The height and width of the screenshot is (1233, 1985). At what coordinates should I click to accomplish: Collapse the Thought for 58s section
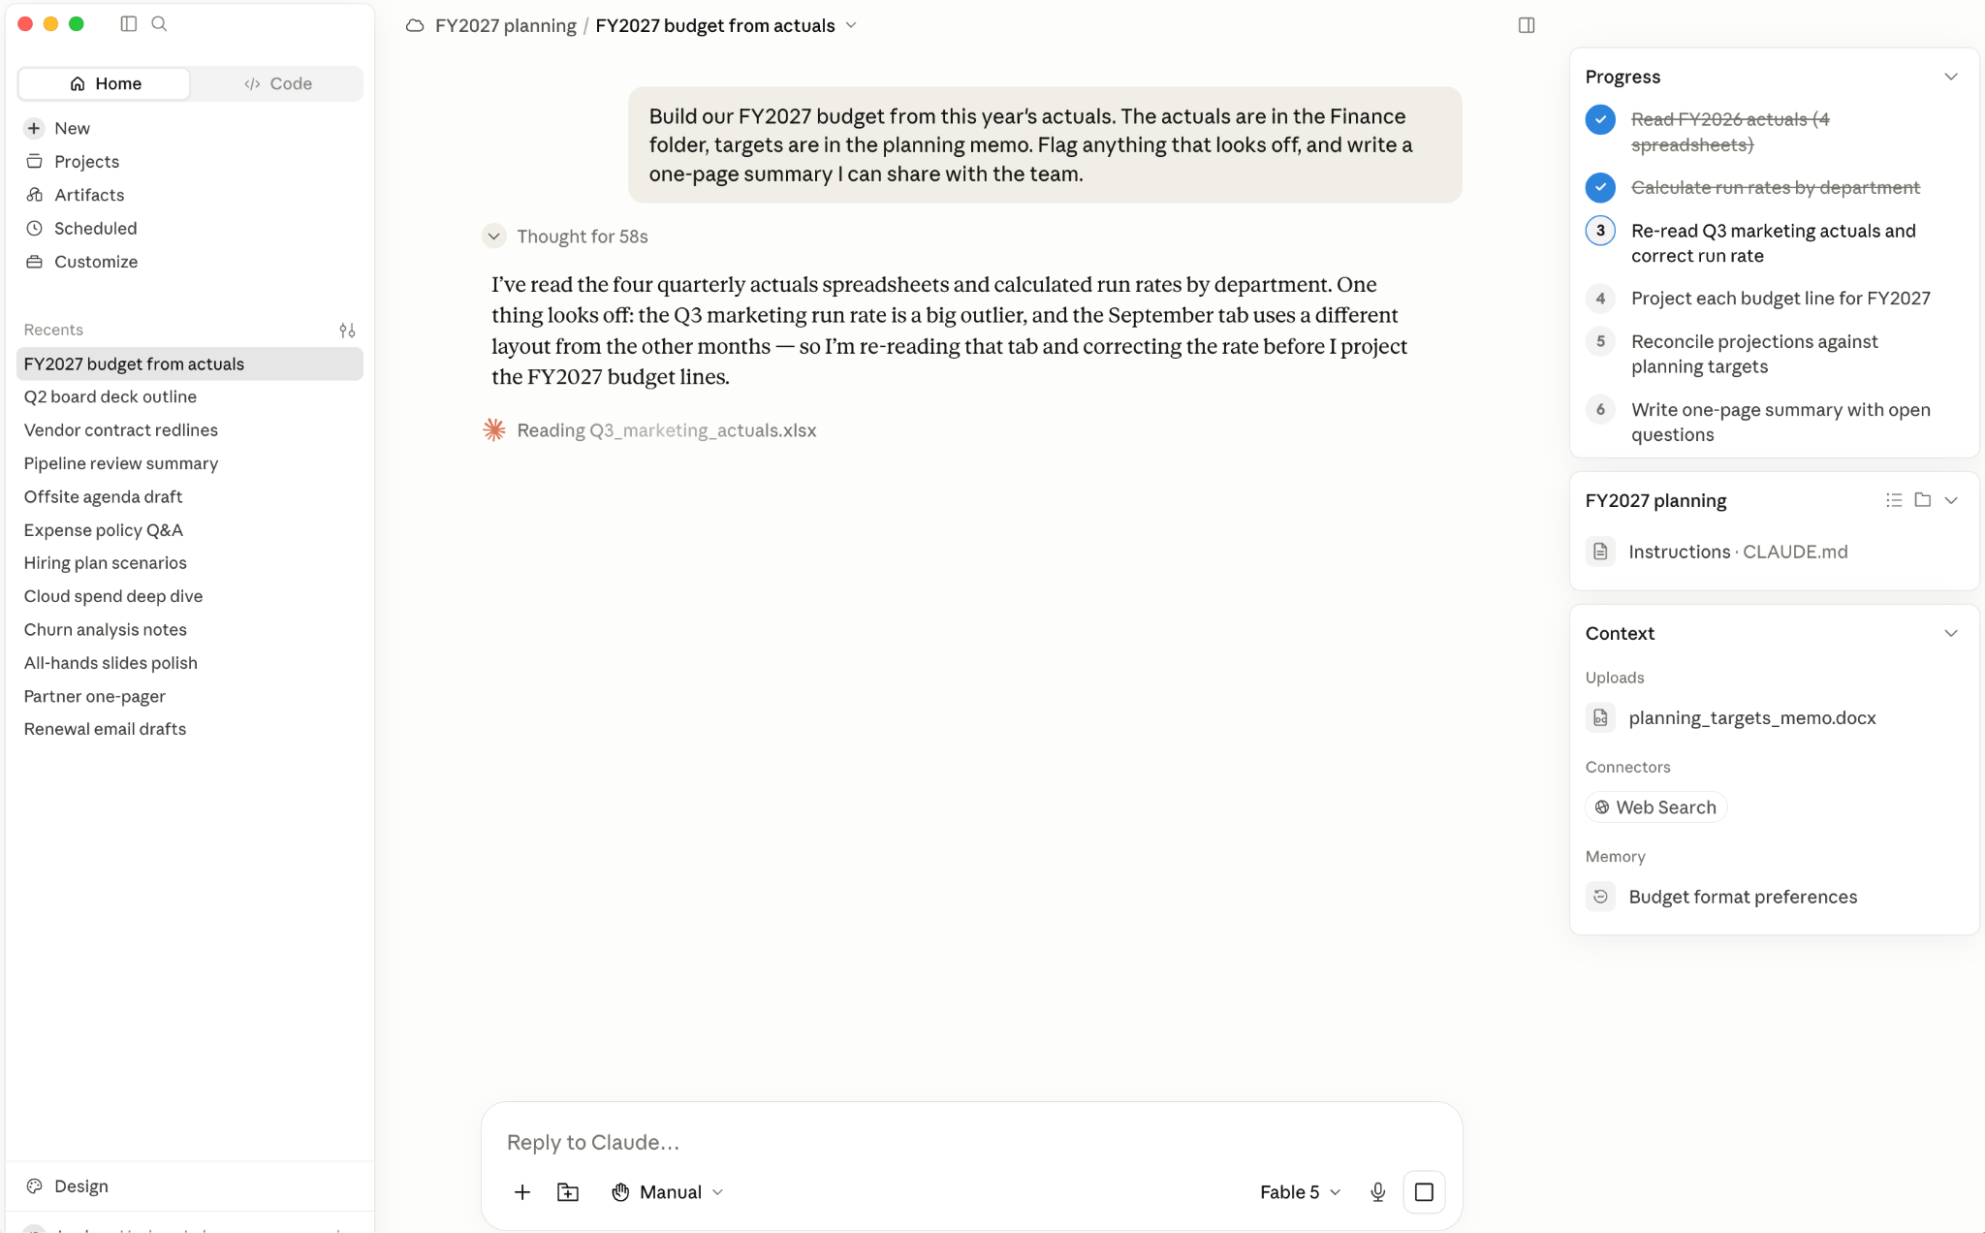(493, 237)
